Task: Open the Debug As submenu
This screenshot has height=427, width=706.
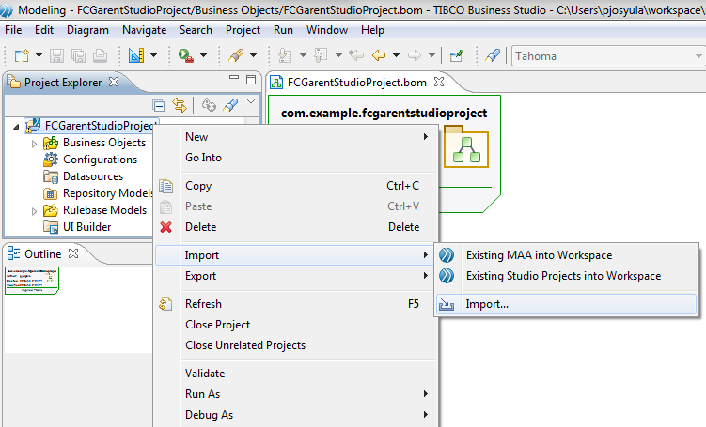Action: coord(295,415)
